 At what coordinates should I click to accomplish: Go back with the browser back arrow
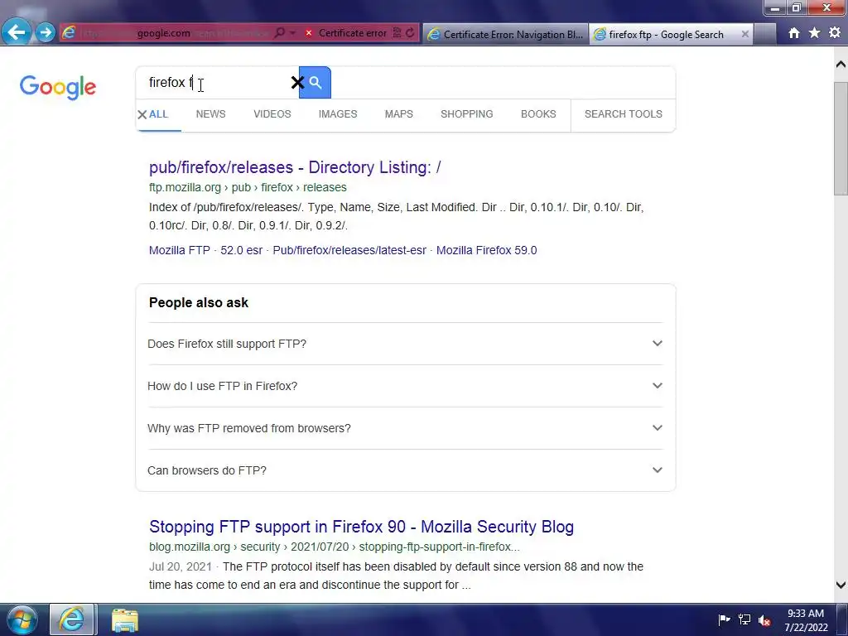tap(17, 32)
